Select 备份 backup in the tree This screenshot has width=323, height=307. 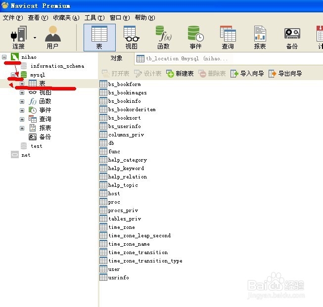45,137
